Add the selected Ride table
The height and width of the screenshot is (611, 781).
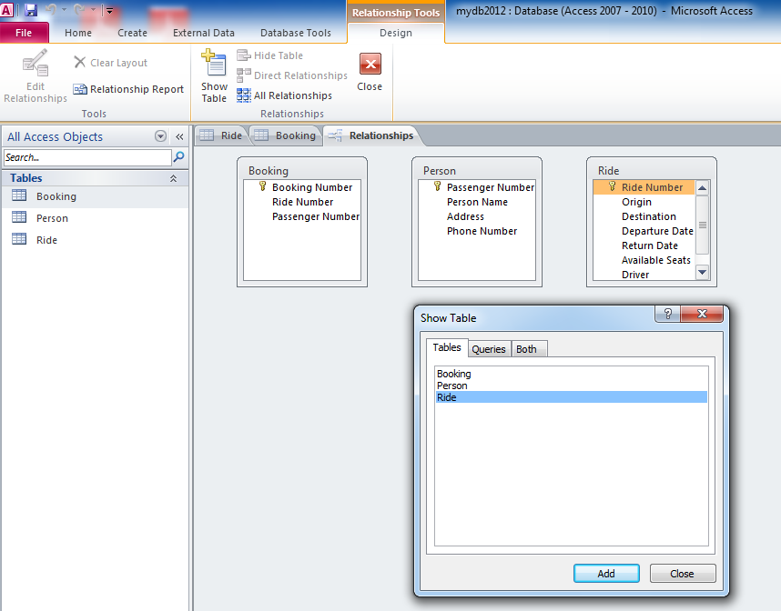(x=606, y=573)
